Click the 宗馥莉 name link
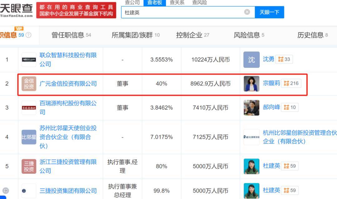337x199 pixels. click(271, 83)
